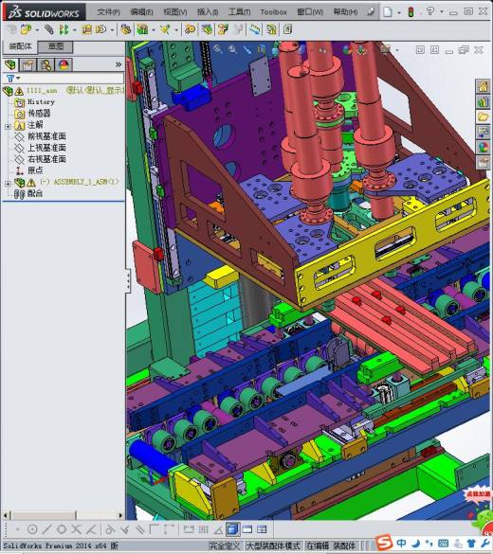The image size is (493, 554).
Task: Click Reference Geometry toolbar icon
Action: coord(165,29)
